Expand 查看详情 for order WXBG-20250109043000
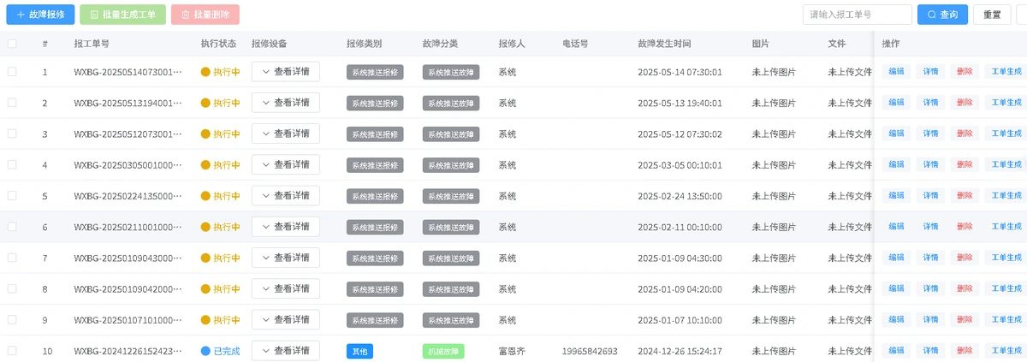1027x362 pixels. pos(286,258)
